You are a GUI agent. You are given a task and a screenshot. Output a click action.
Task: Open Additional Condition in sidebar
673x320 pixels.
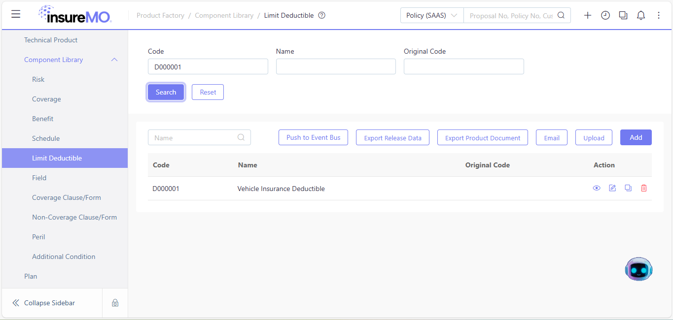point(64,256)
